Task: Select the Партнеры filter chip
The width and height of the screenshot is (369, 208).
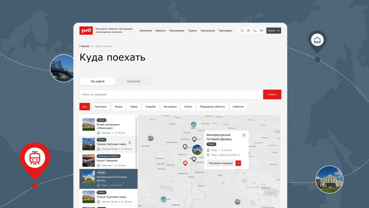Action: pos(101,107)
